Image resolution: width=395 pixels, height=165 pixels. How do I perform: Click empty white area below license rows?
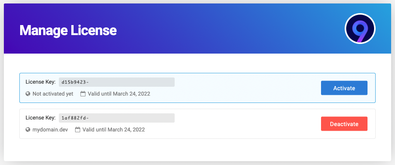pos(197,150)
